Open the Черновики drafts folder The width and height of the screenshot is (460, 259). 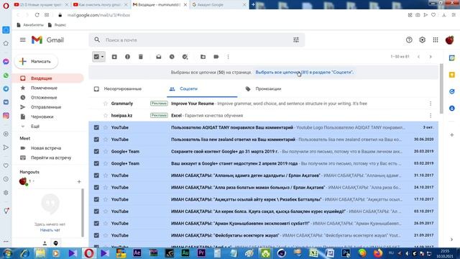click(42, 117)
